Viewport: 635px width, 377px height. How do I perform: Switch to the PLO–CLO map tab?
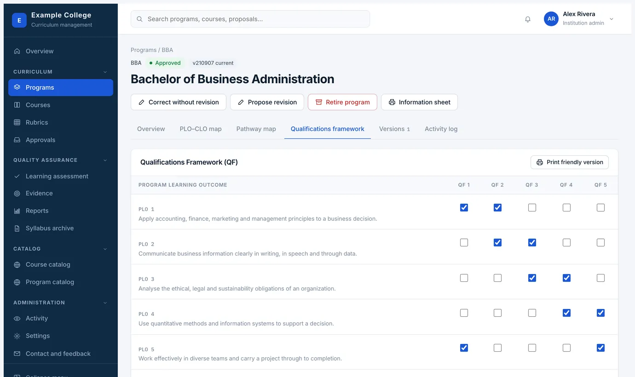(x=201, y=129)
